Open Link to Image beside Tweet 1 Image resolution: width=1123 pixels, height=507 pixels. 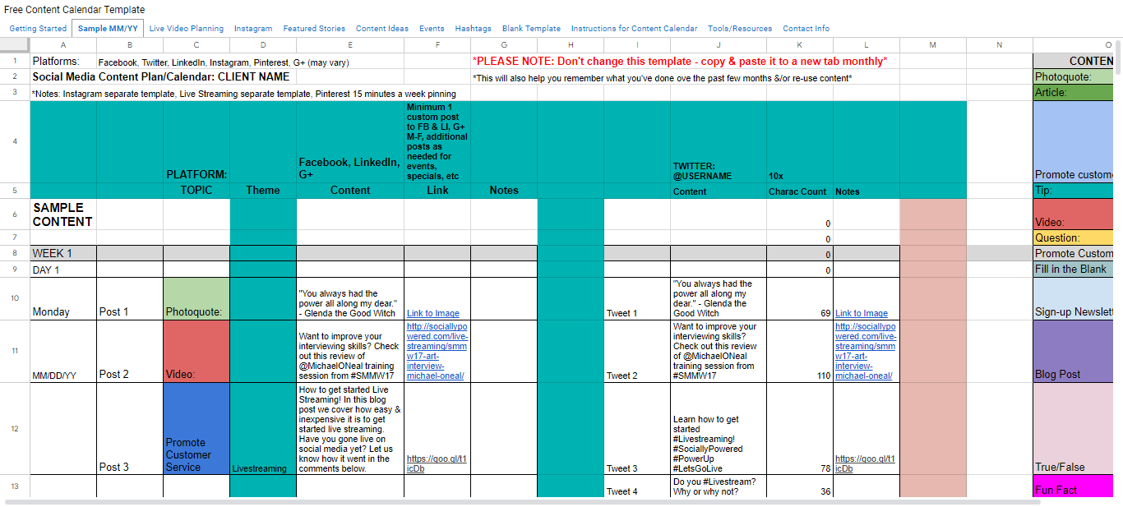pos(862,313)
